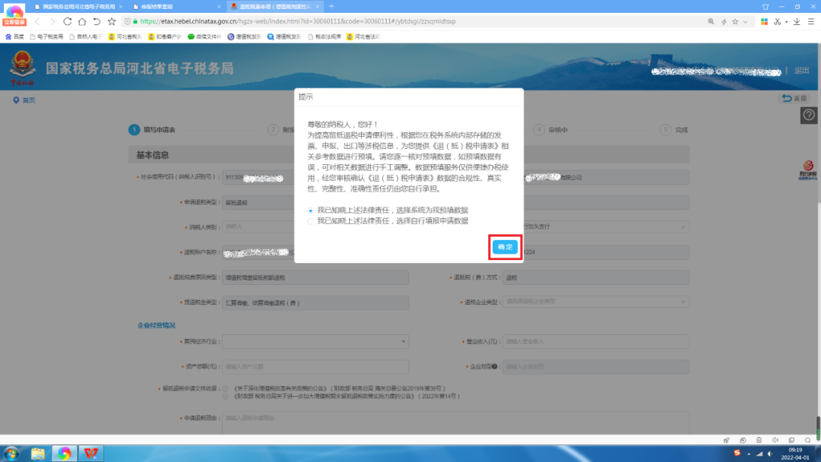Open the 自然人电子 bookmark
Image resolution: width=821 pixels, height=462 pixels.
(x=86, y=36)
